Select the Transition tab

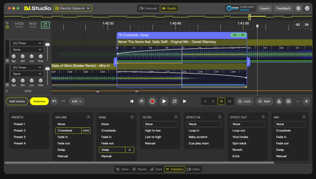[175, 169]
